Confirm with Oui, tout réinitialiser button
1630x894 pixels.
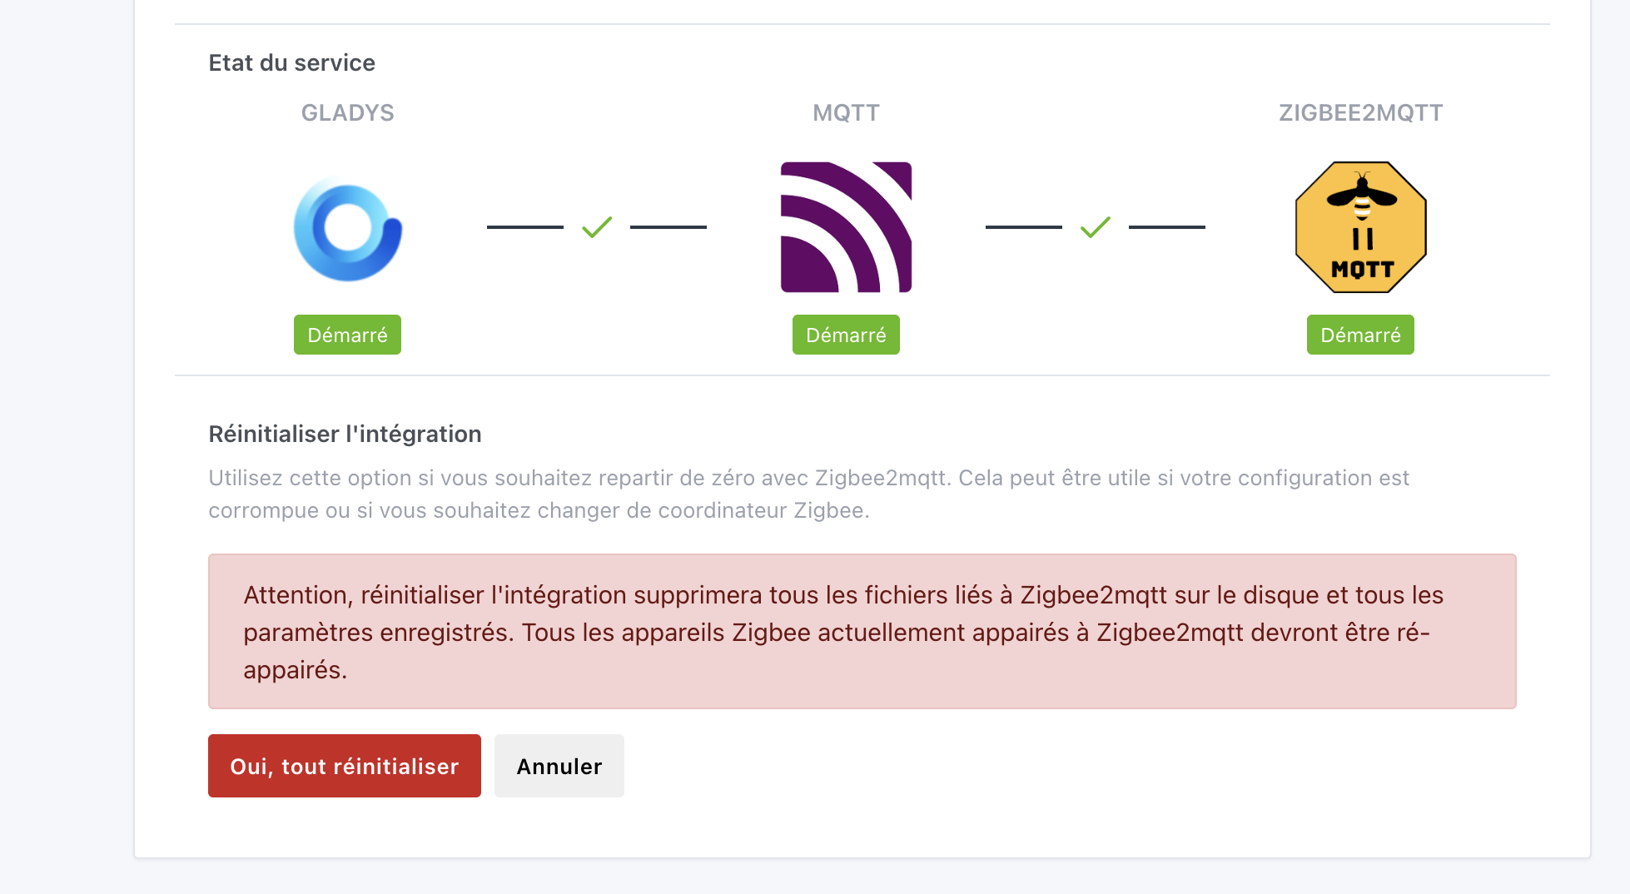tap(345, 766)
